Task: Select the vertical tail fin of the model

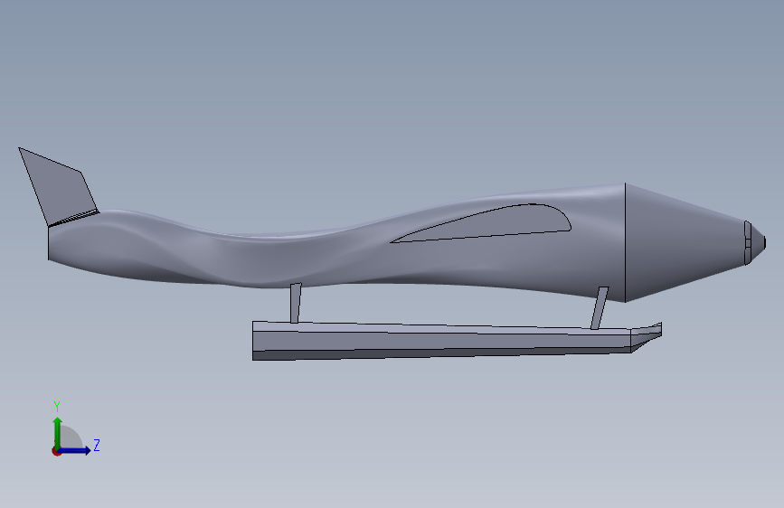Action: [x=59, y=189]
